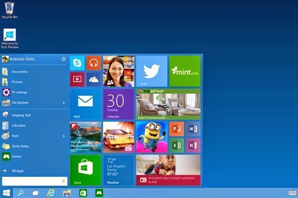Open Search from the taskbar

point(21,193)
